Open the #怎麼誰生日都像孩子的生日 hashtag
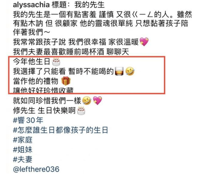 point(60,130)
